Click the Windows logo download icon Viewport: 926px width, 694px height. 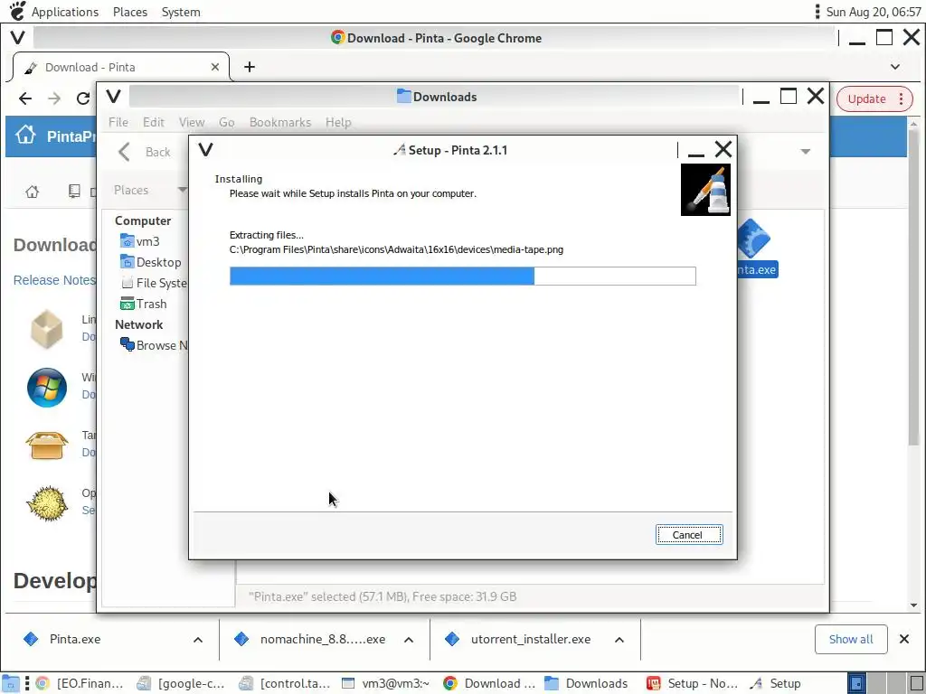(47, 388)
